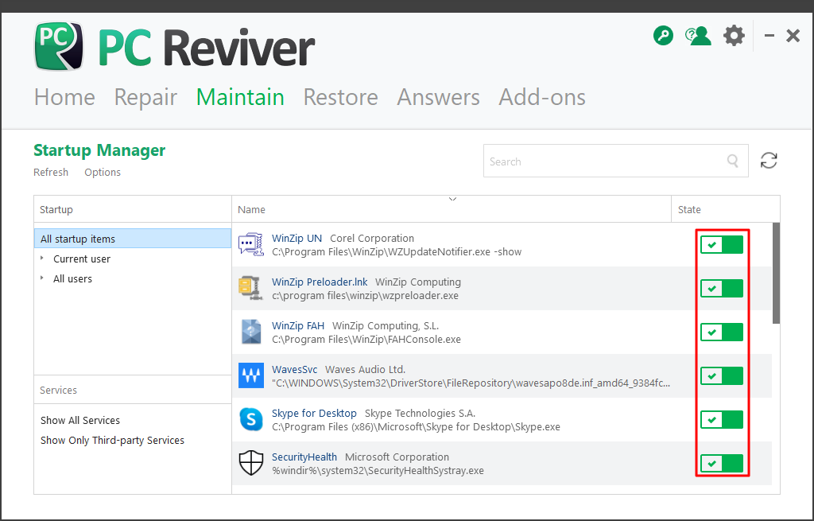The image size is (814, 521).
Task: Open the Skype for Desktop entry name
Action: tap(315, 413)
